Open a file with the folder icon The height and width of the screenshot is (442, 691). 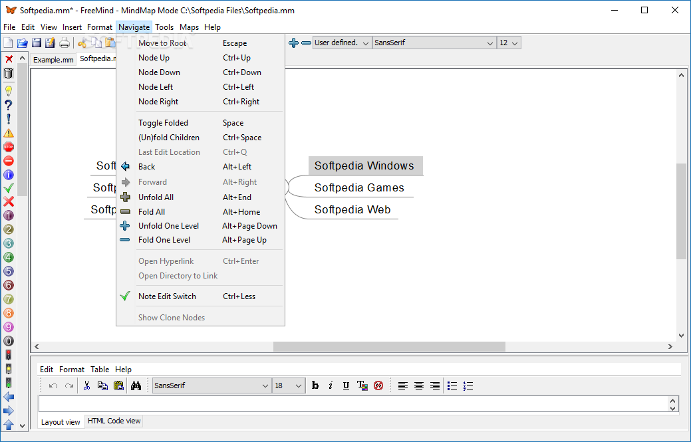point(22,43)
